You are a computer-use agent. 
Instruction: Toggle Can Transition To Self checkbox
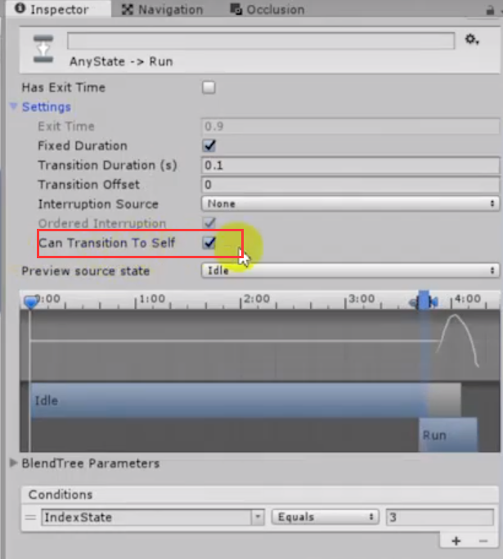point(209,243)
